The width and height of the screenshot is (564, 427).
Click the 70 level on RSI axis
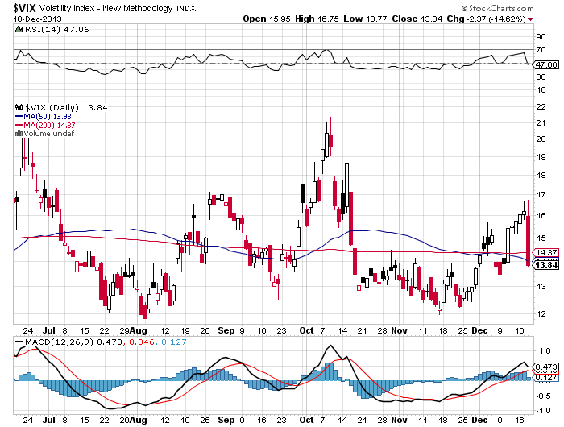541,50
